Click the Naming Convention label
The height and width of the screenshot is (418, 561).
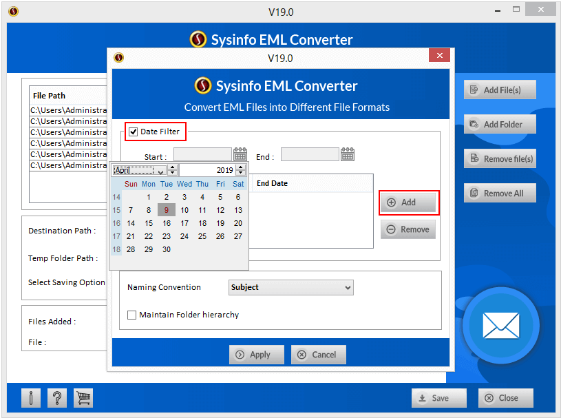[164, 287]
